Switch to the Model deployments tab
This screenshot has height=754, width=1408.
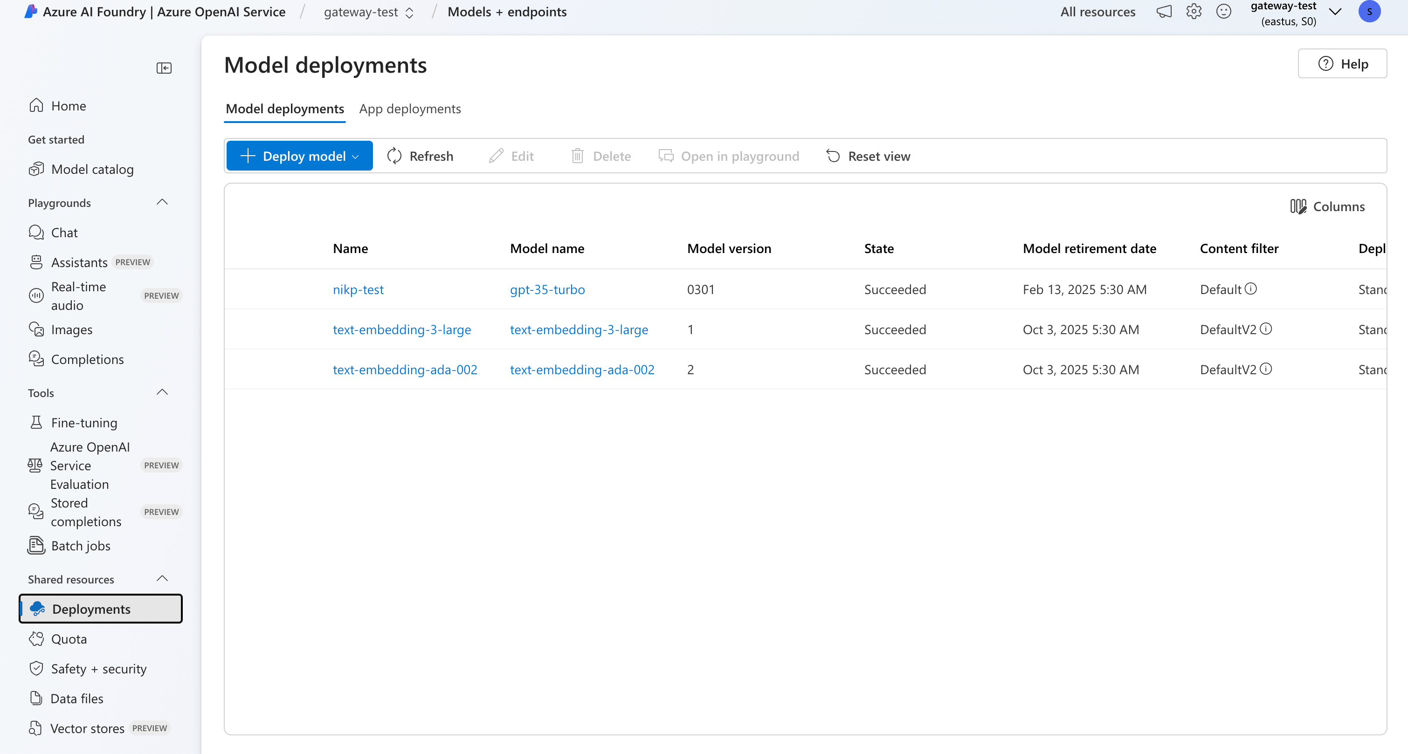(285, 109)
